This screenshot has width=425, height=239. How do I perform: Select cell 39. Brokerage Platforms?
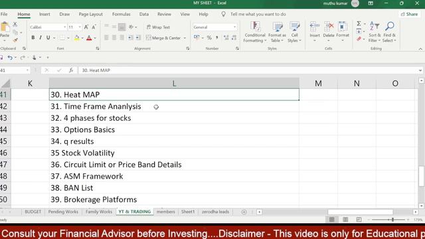point(174,199)
